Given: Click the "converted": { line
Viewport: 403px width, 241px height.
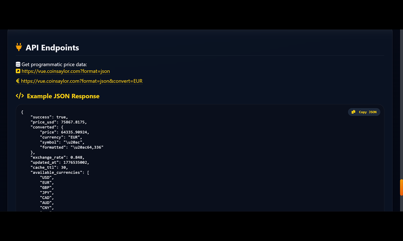Looking at the screenshot, I should [47, 127].
